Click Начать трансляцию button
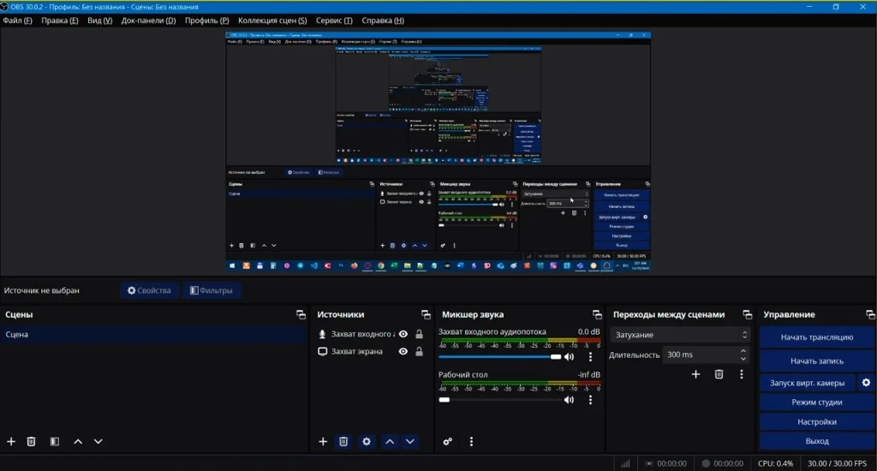The image size is (877, 471). (x=816, y=337)
